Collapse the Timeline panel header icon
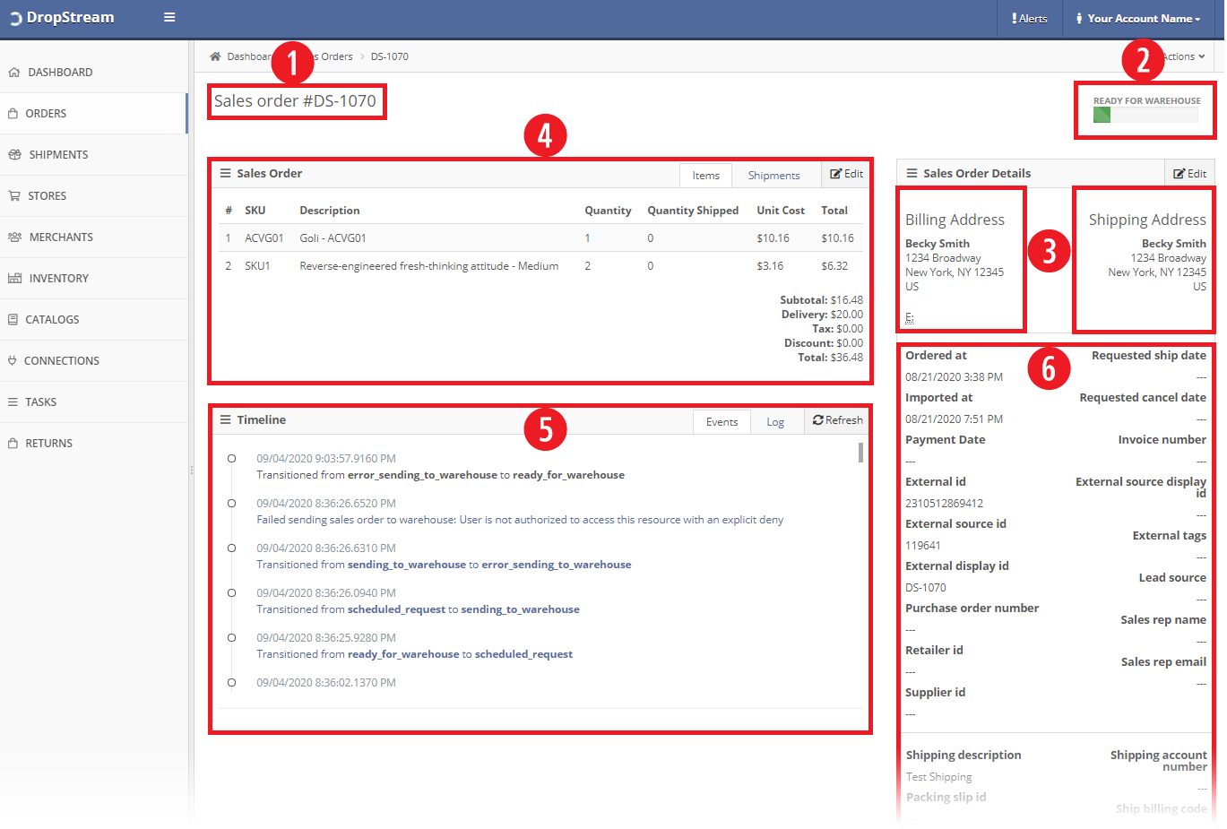Image resolution: width=1227 pixels, height=829 pixels. click(x=226, y=419)
